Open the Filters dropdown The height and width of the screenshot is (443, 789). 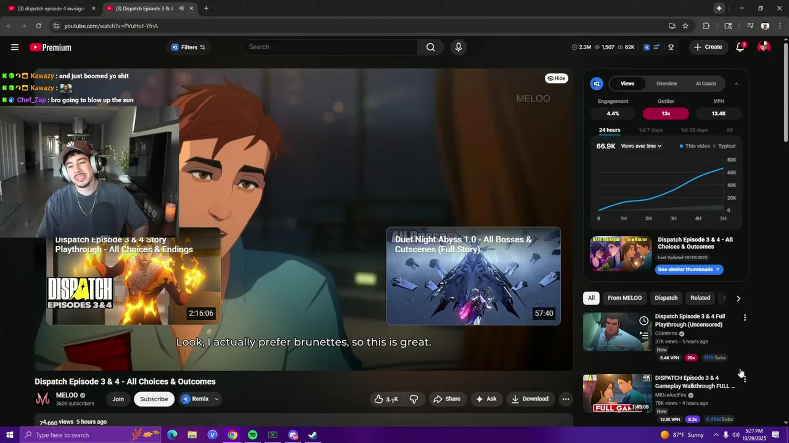[188, 47]
